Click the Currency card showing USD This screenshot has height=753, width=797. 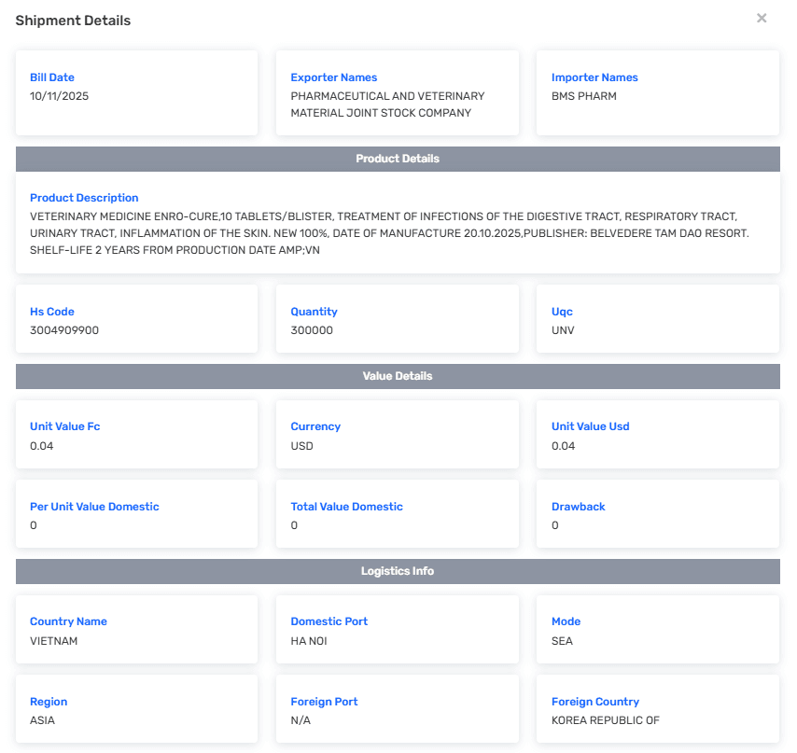(x=397, y=435)
